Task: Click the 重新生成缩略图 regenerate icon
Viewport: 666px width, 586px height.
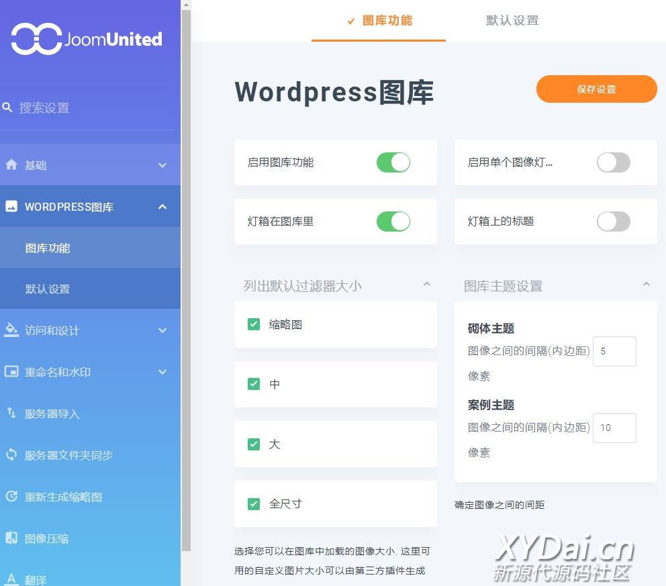Action: coord(11,497)
